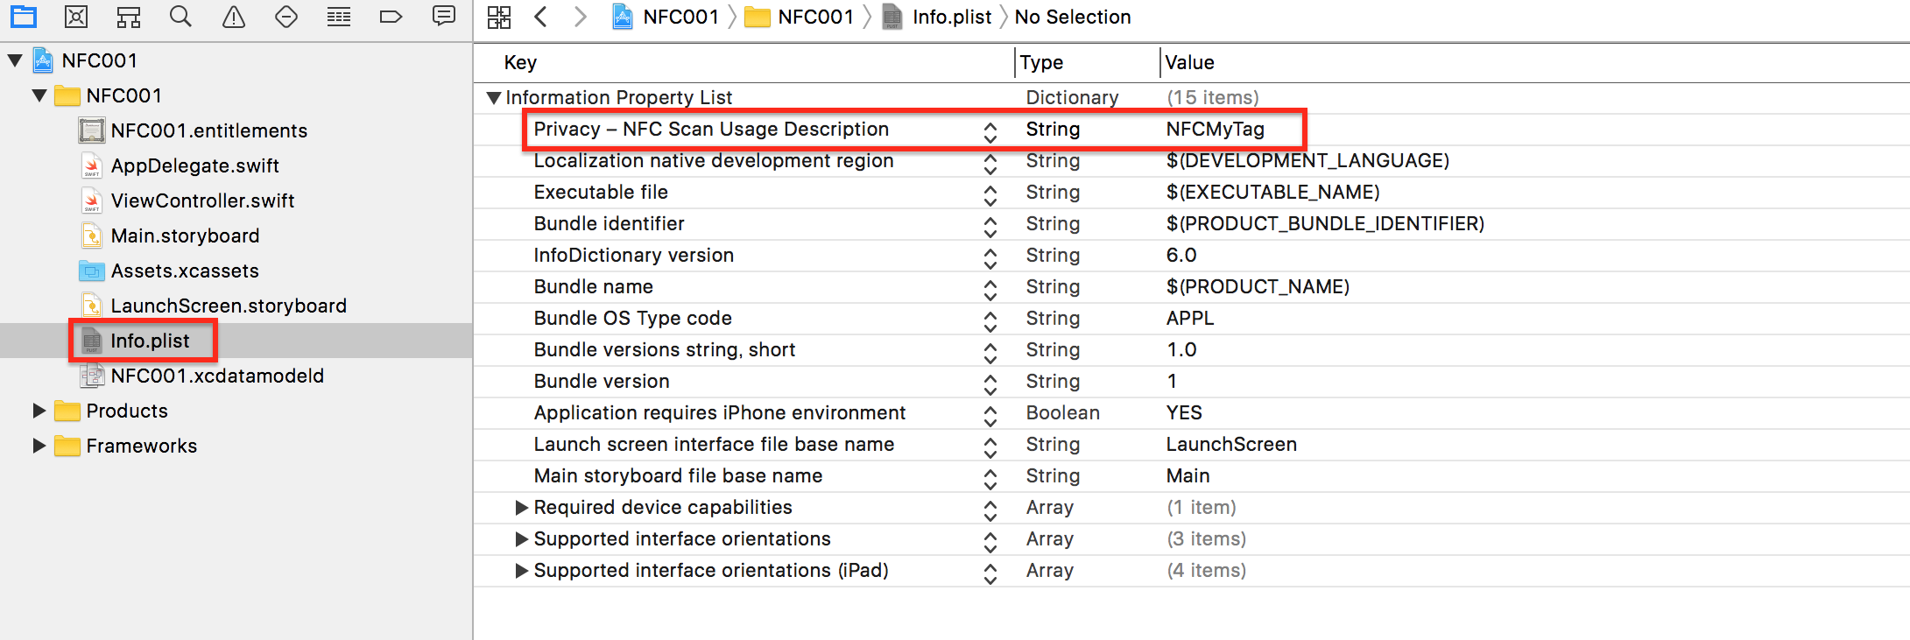Image resolution: width=1910 pixels, height=640 pixels.
Task: Show the Symbol navigator
Action: (129, 17)
